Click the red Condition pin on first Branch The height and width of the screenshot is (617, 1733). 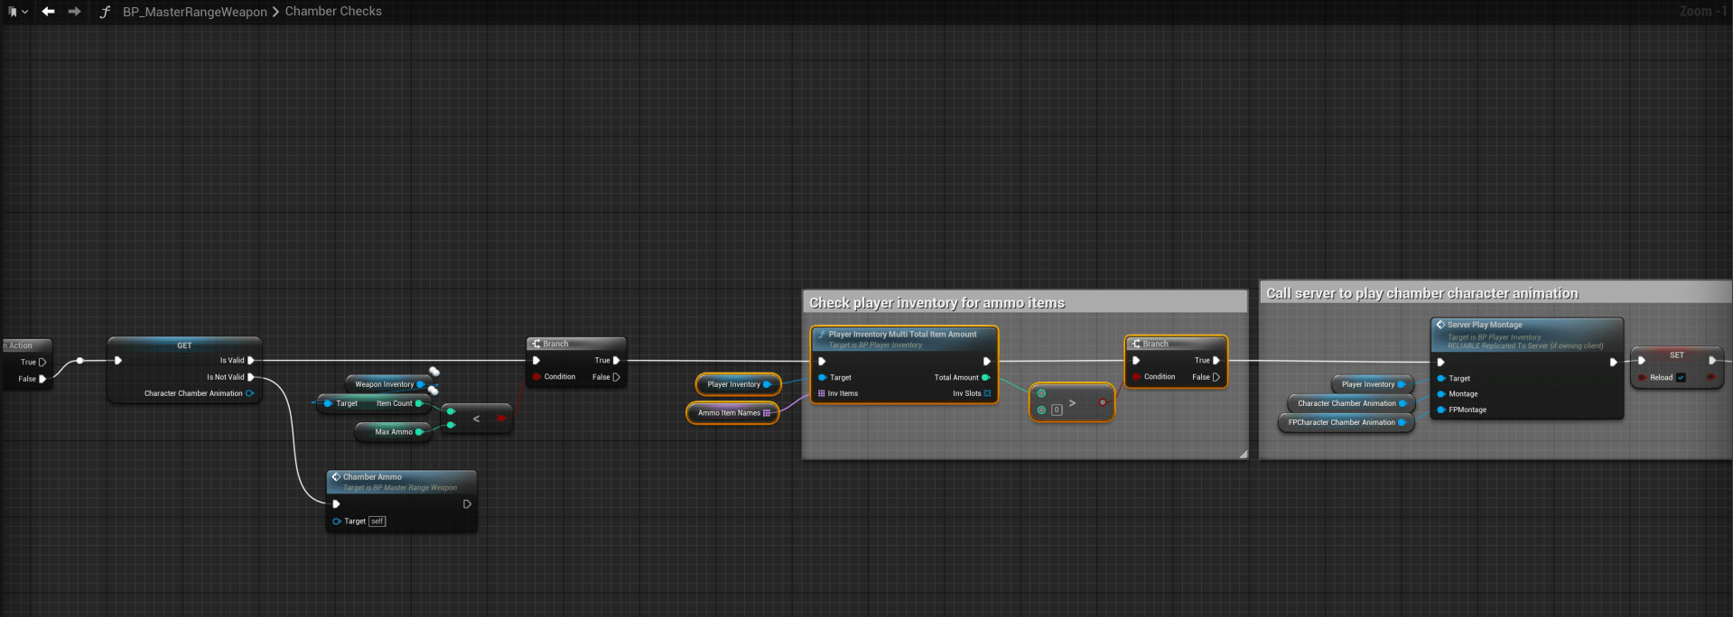pos(536,377)
